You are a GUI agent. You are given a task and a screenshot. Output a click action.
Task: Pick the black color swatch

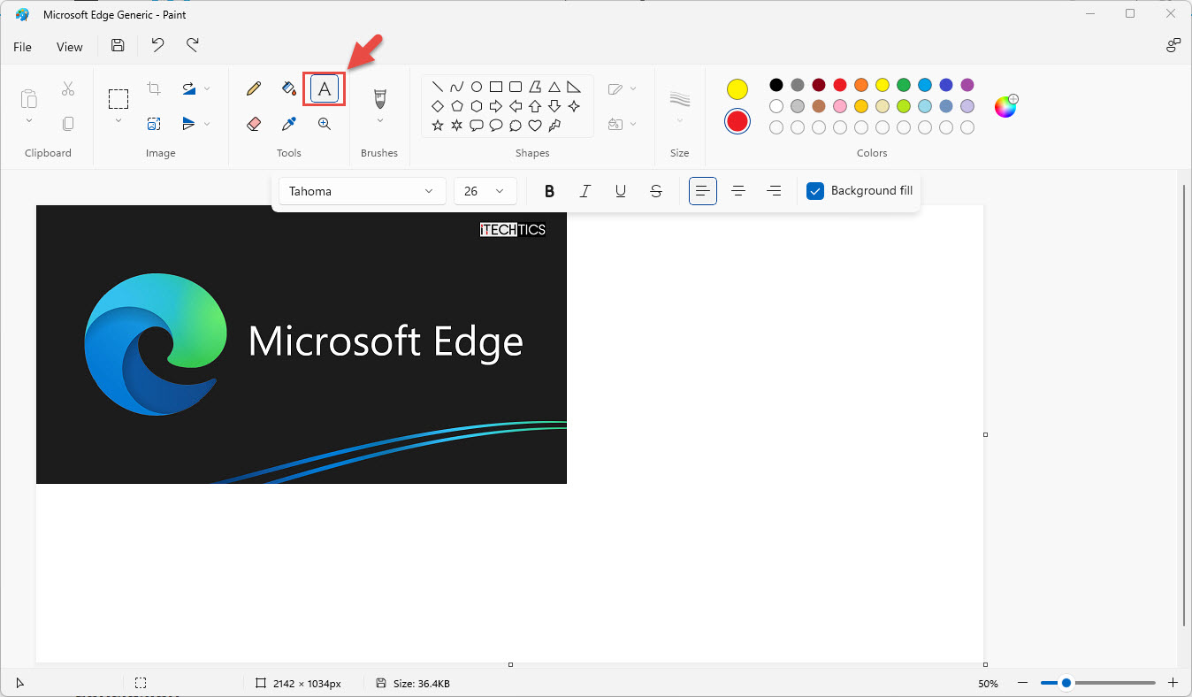(x=776, y=85)
